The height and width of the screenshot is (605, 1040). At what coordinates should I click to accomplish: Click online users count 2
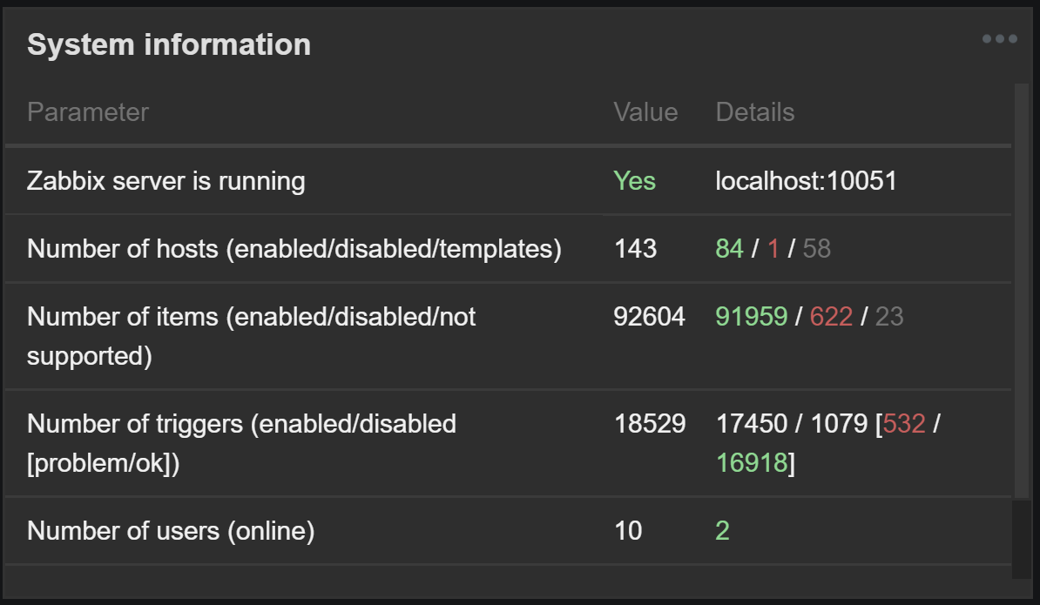pyautogui.click(x=722, y=530)
